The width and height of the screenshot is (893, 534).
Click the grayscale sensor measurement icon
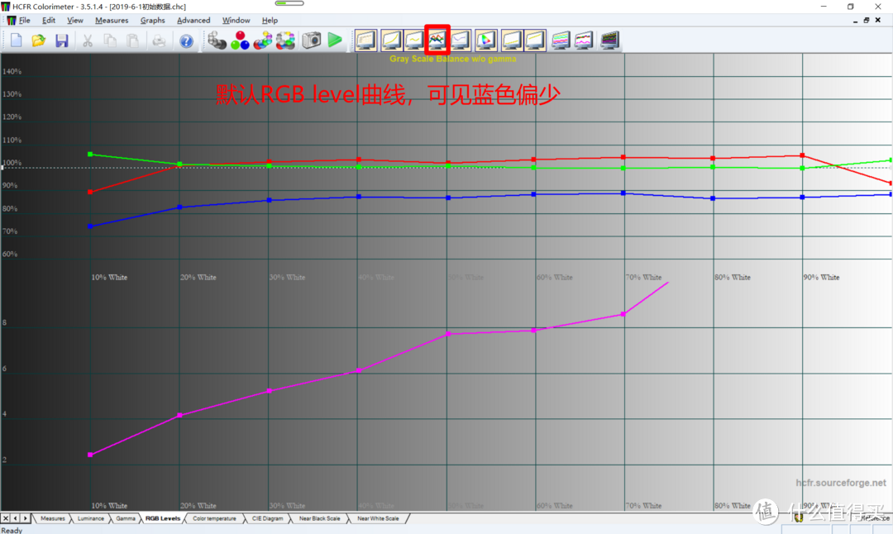point(217,39)
